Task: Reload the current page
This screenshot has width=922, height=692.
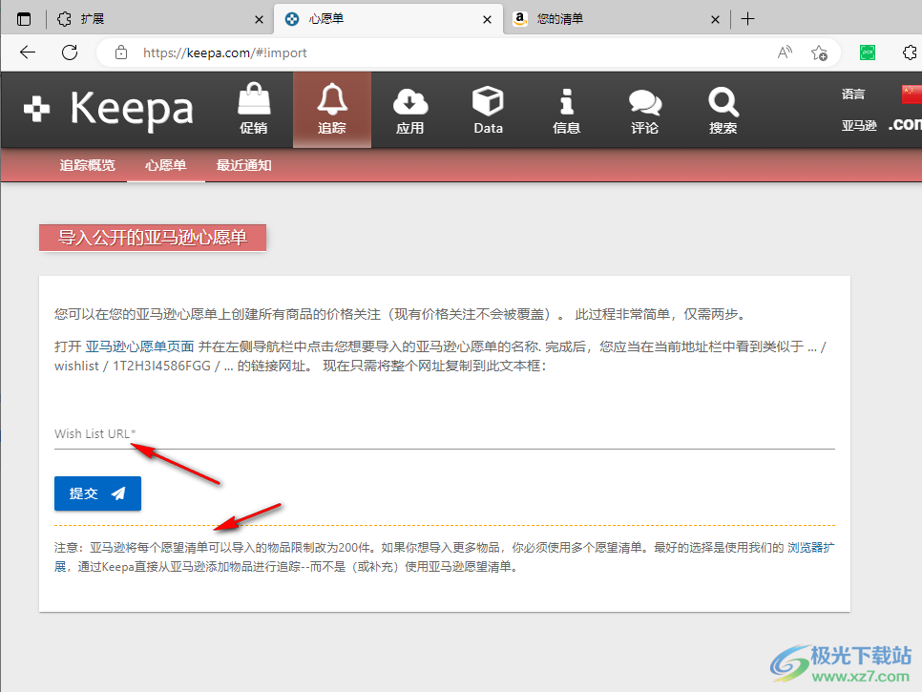Action: (70, 52)
